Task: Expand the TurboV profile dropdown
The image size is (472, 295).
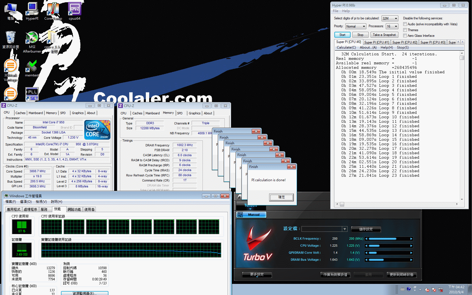Action: point(345,229)
